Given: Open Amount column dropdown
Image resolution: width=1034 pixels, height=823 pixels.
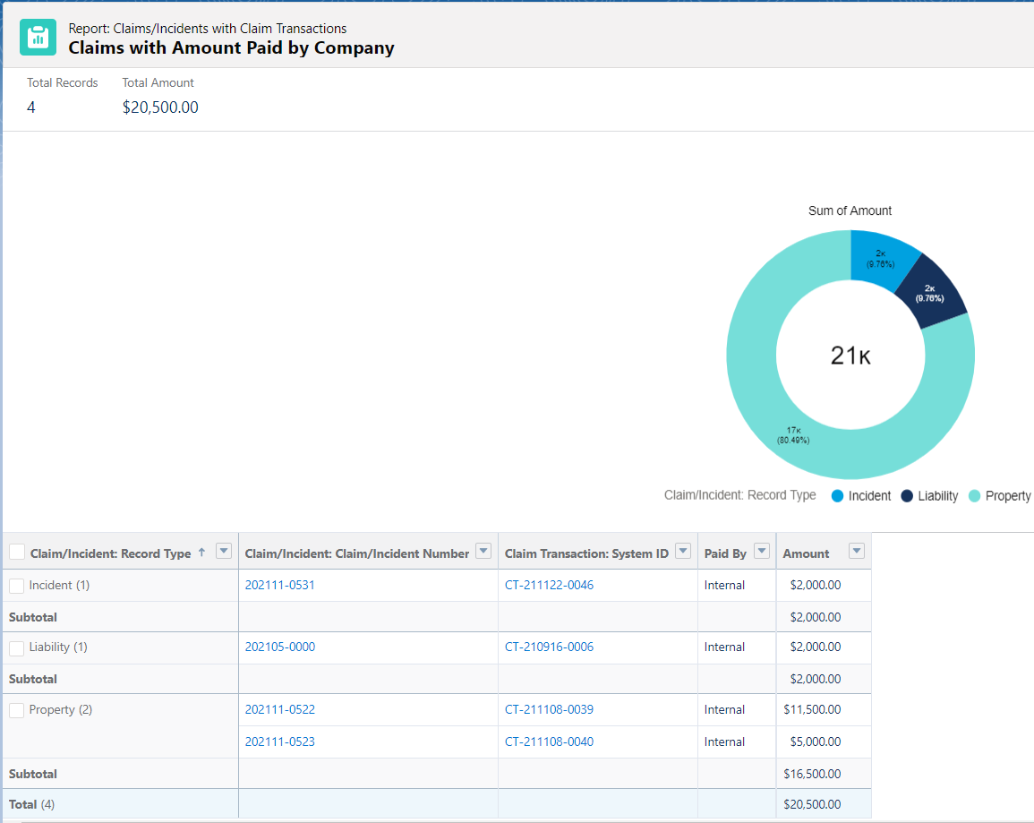Looking at the screenshot, I should click(857, 552).
